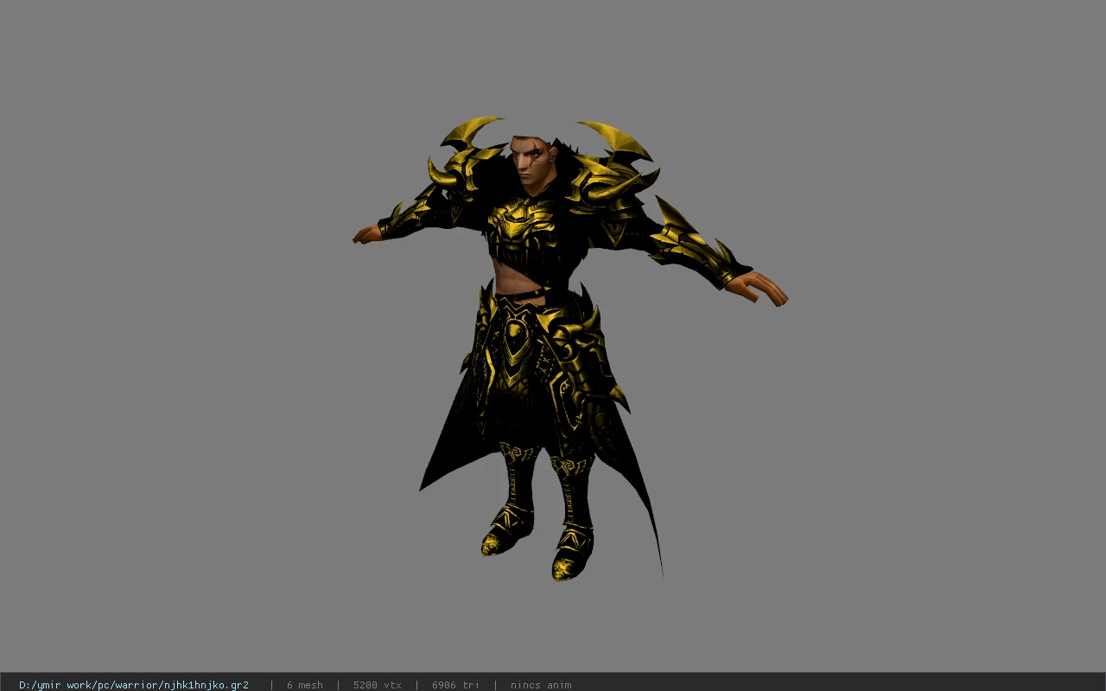Click the character's left-side hand
Viewport: 1106px width, 691px height.
point(366,234)
